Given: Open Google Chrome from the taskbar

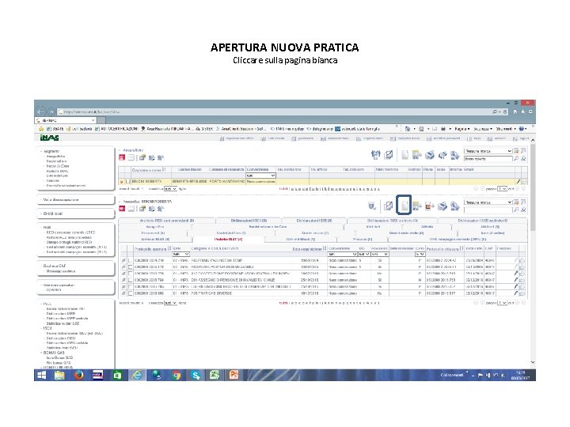Looking at the screenshot, I should click(177, 375).
